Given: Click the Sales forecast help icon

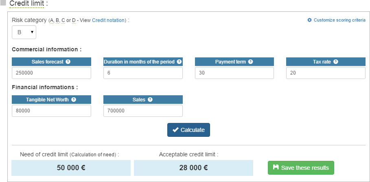Looking at the screenshot, I should pyautogui.click(x=68, y=62).
